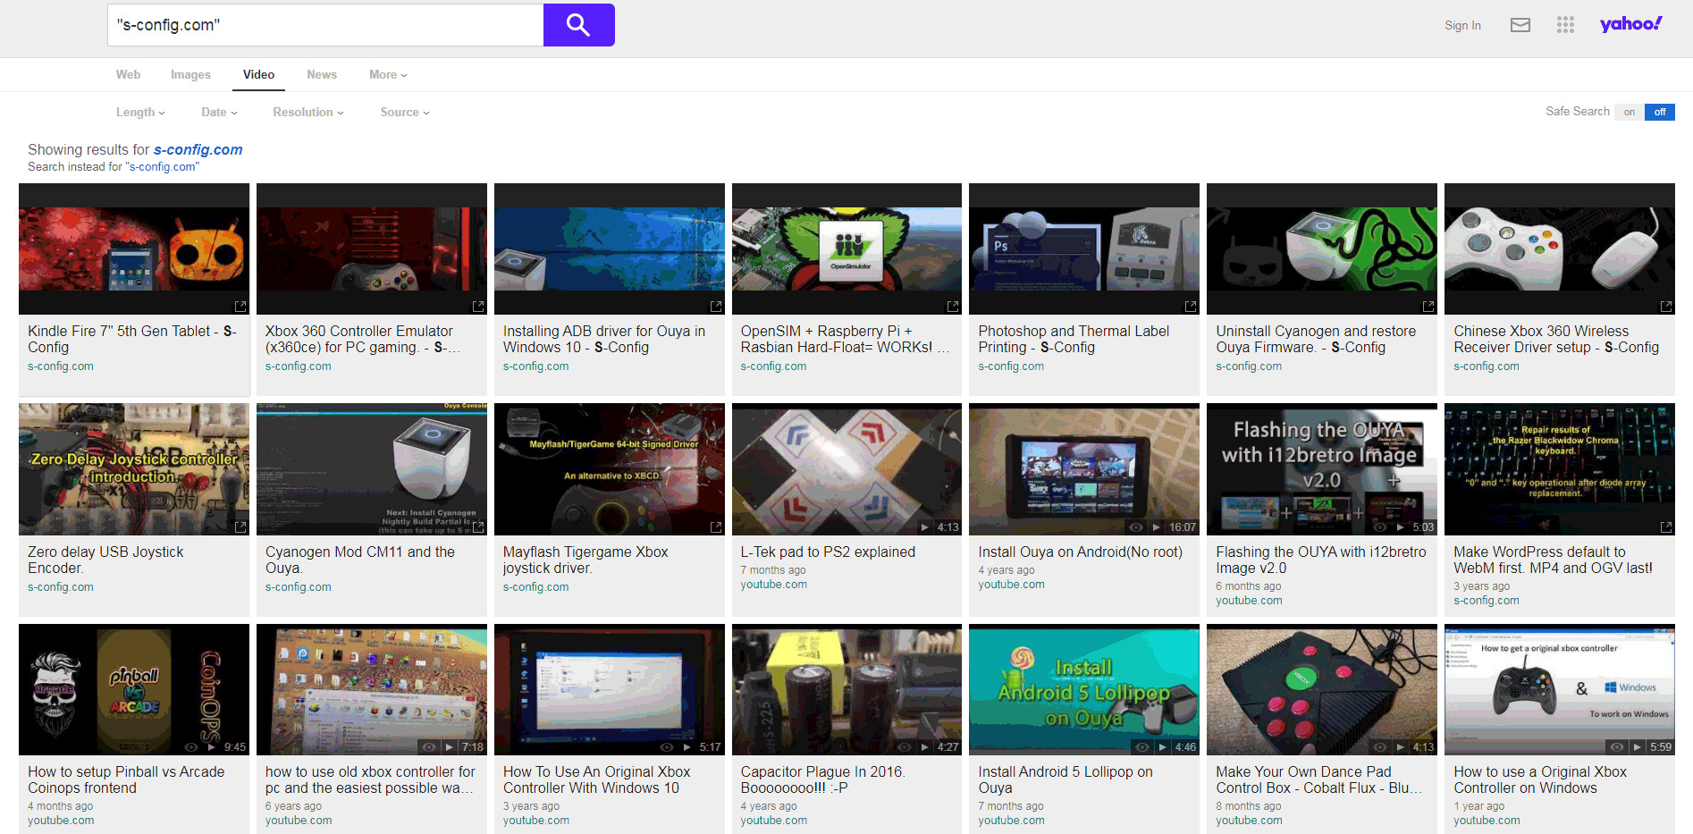
Task: Expand the Date filter dropdown
Action: click(x=219, y=112)
